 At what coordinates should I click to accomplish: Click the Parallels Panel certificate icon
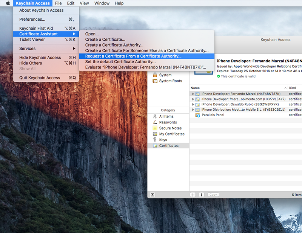tap(197, 115)
